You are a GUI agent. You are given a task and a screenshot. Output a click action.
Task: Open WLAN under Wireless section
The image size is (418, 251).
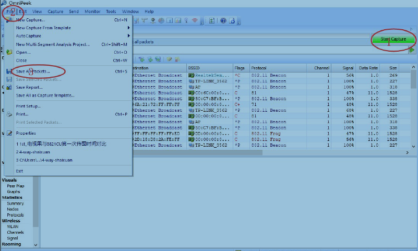click(13, 226)
